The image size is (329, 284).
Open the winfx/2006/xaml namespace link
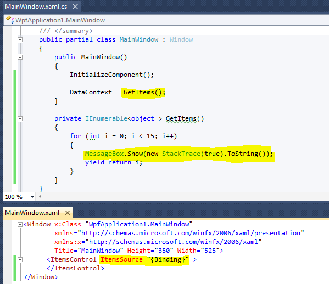coord(174,242)
